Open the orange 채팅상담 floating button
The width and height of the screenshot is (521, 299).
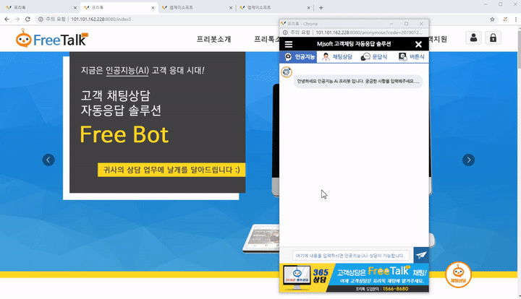(458, 274)
